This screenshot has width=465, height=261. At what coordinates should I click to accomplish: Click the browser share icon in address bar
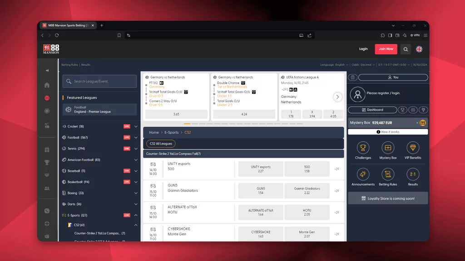tap(310, 35)
